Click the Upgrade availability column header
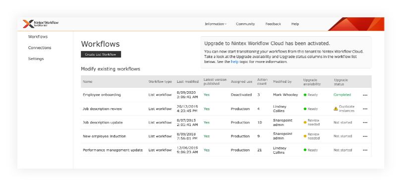Viewport: 408px width, 186px height. (312, 82)
